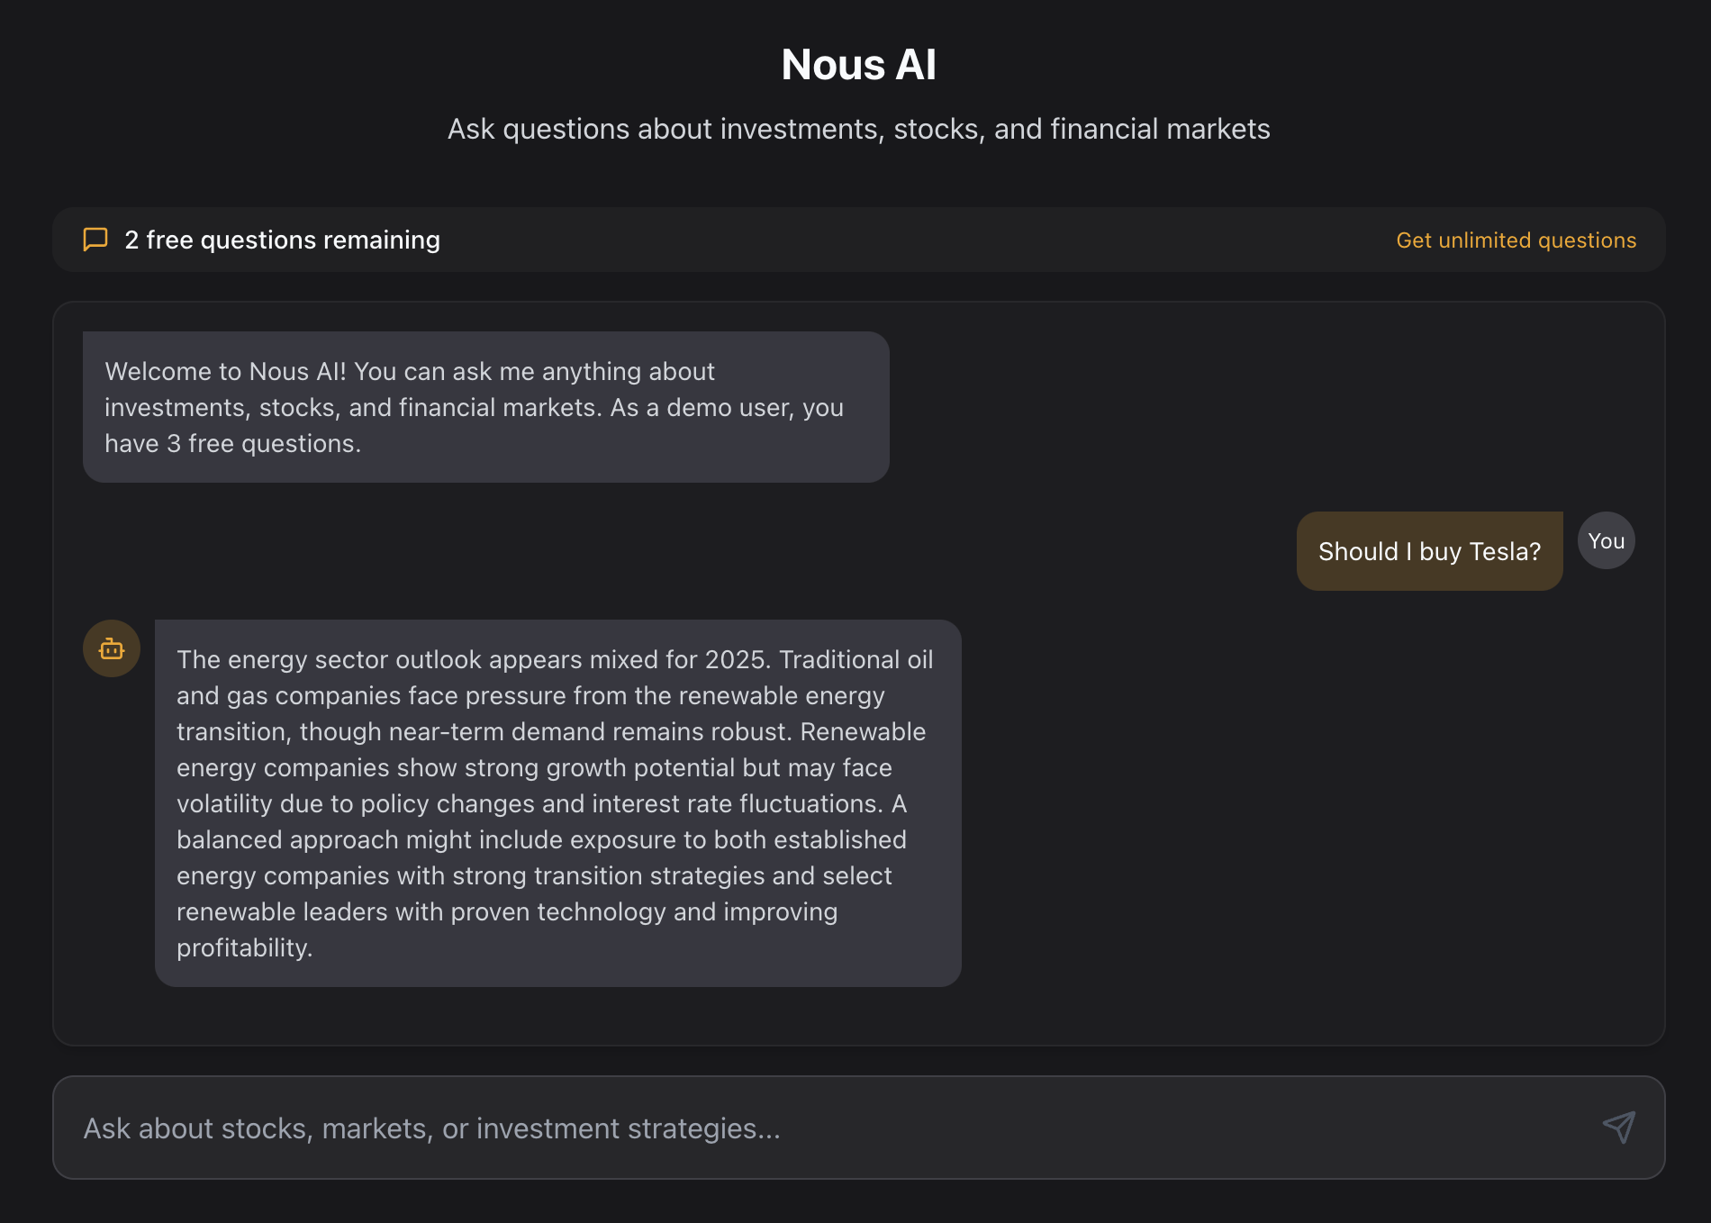Focus the "Ask about stocks, markets" input field
1711x1223 pixels.
[x=810, y=1128]
